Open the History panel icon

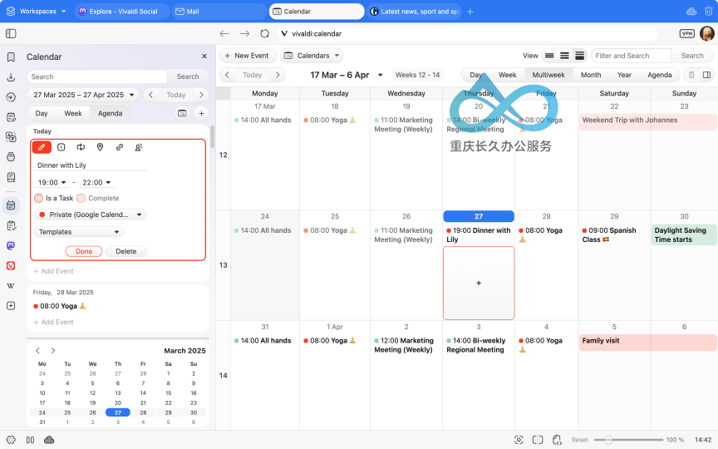point(11,97)
